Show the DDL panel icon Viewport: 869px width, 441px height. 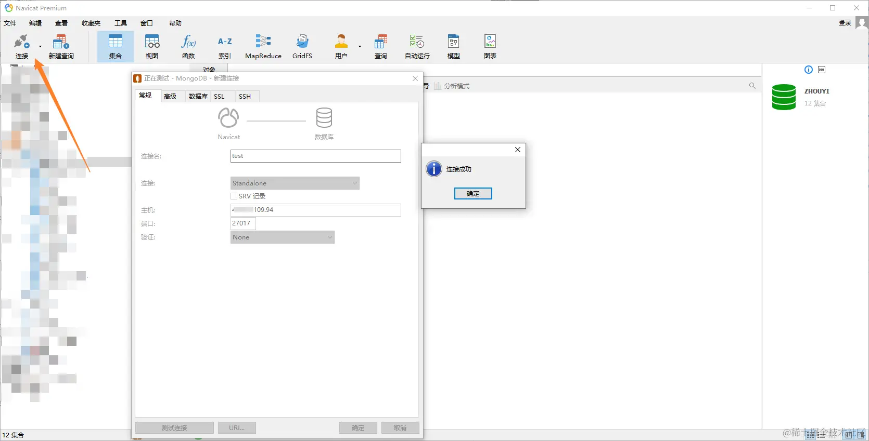(822, 70)
